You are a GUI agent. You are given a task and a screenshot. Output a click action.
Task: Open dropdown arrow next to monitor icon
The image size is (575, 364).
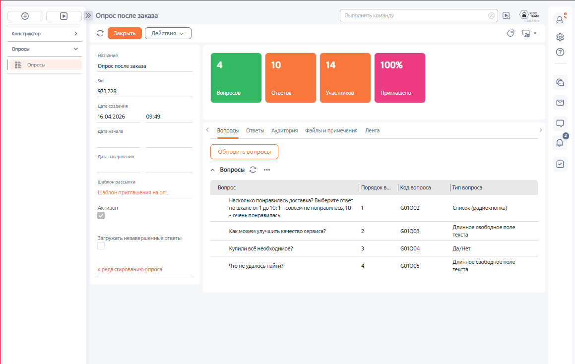coord(535,33)
